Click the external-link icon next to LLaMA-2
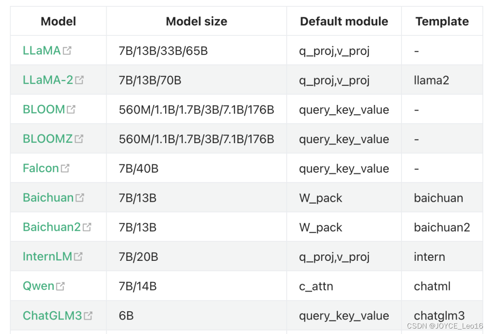This screenshot has height=334, width=490. coord(79,80)
